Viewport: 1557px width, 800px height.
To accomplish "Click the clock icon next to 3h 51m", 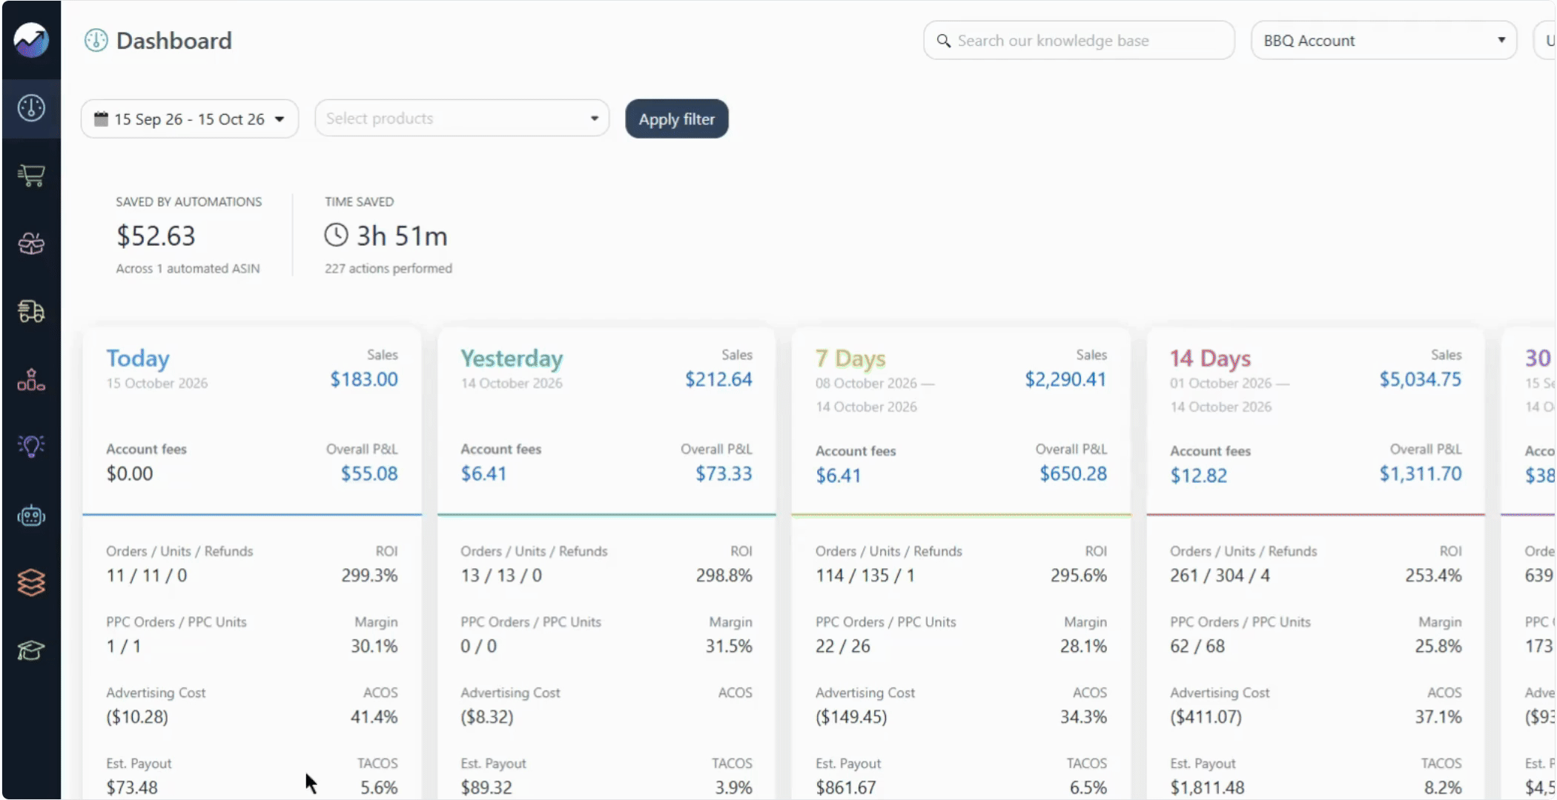I will point(336,235).
